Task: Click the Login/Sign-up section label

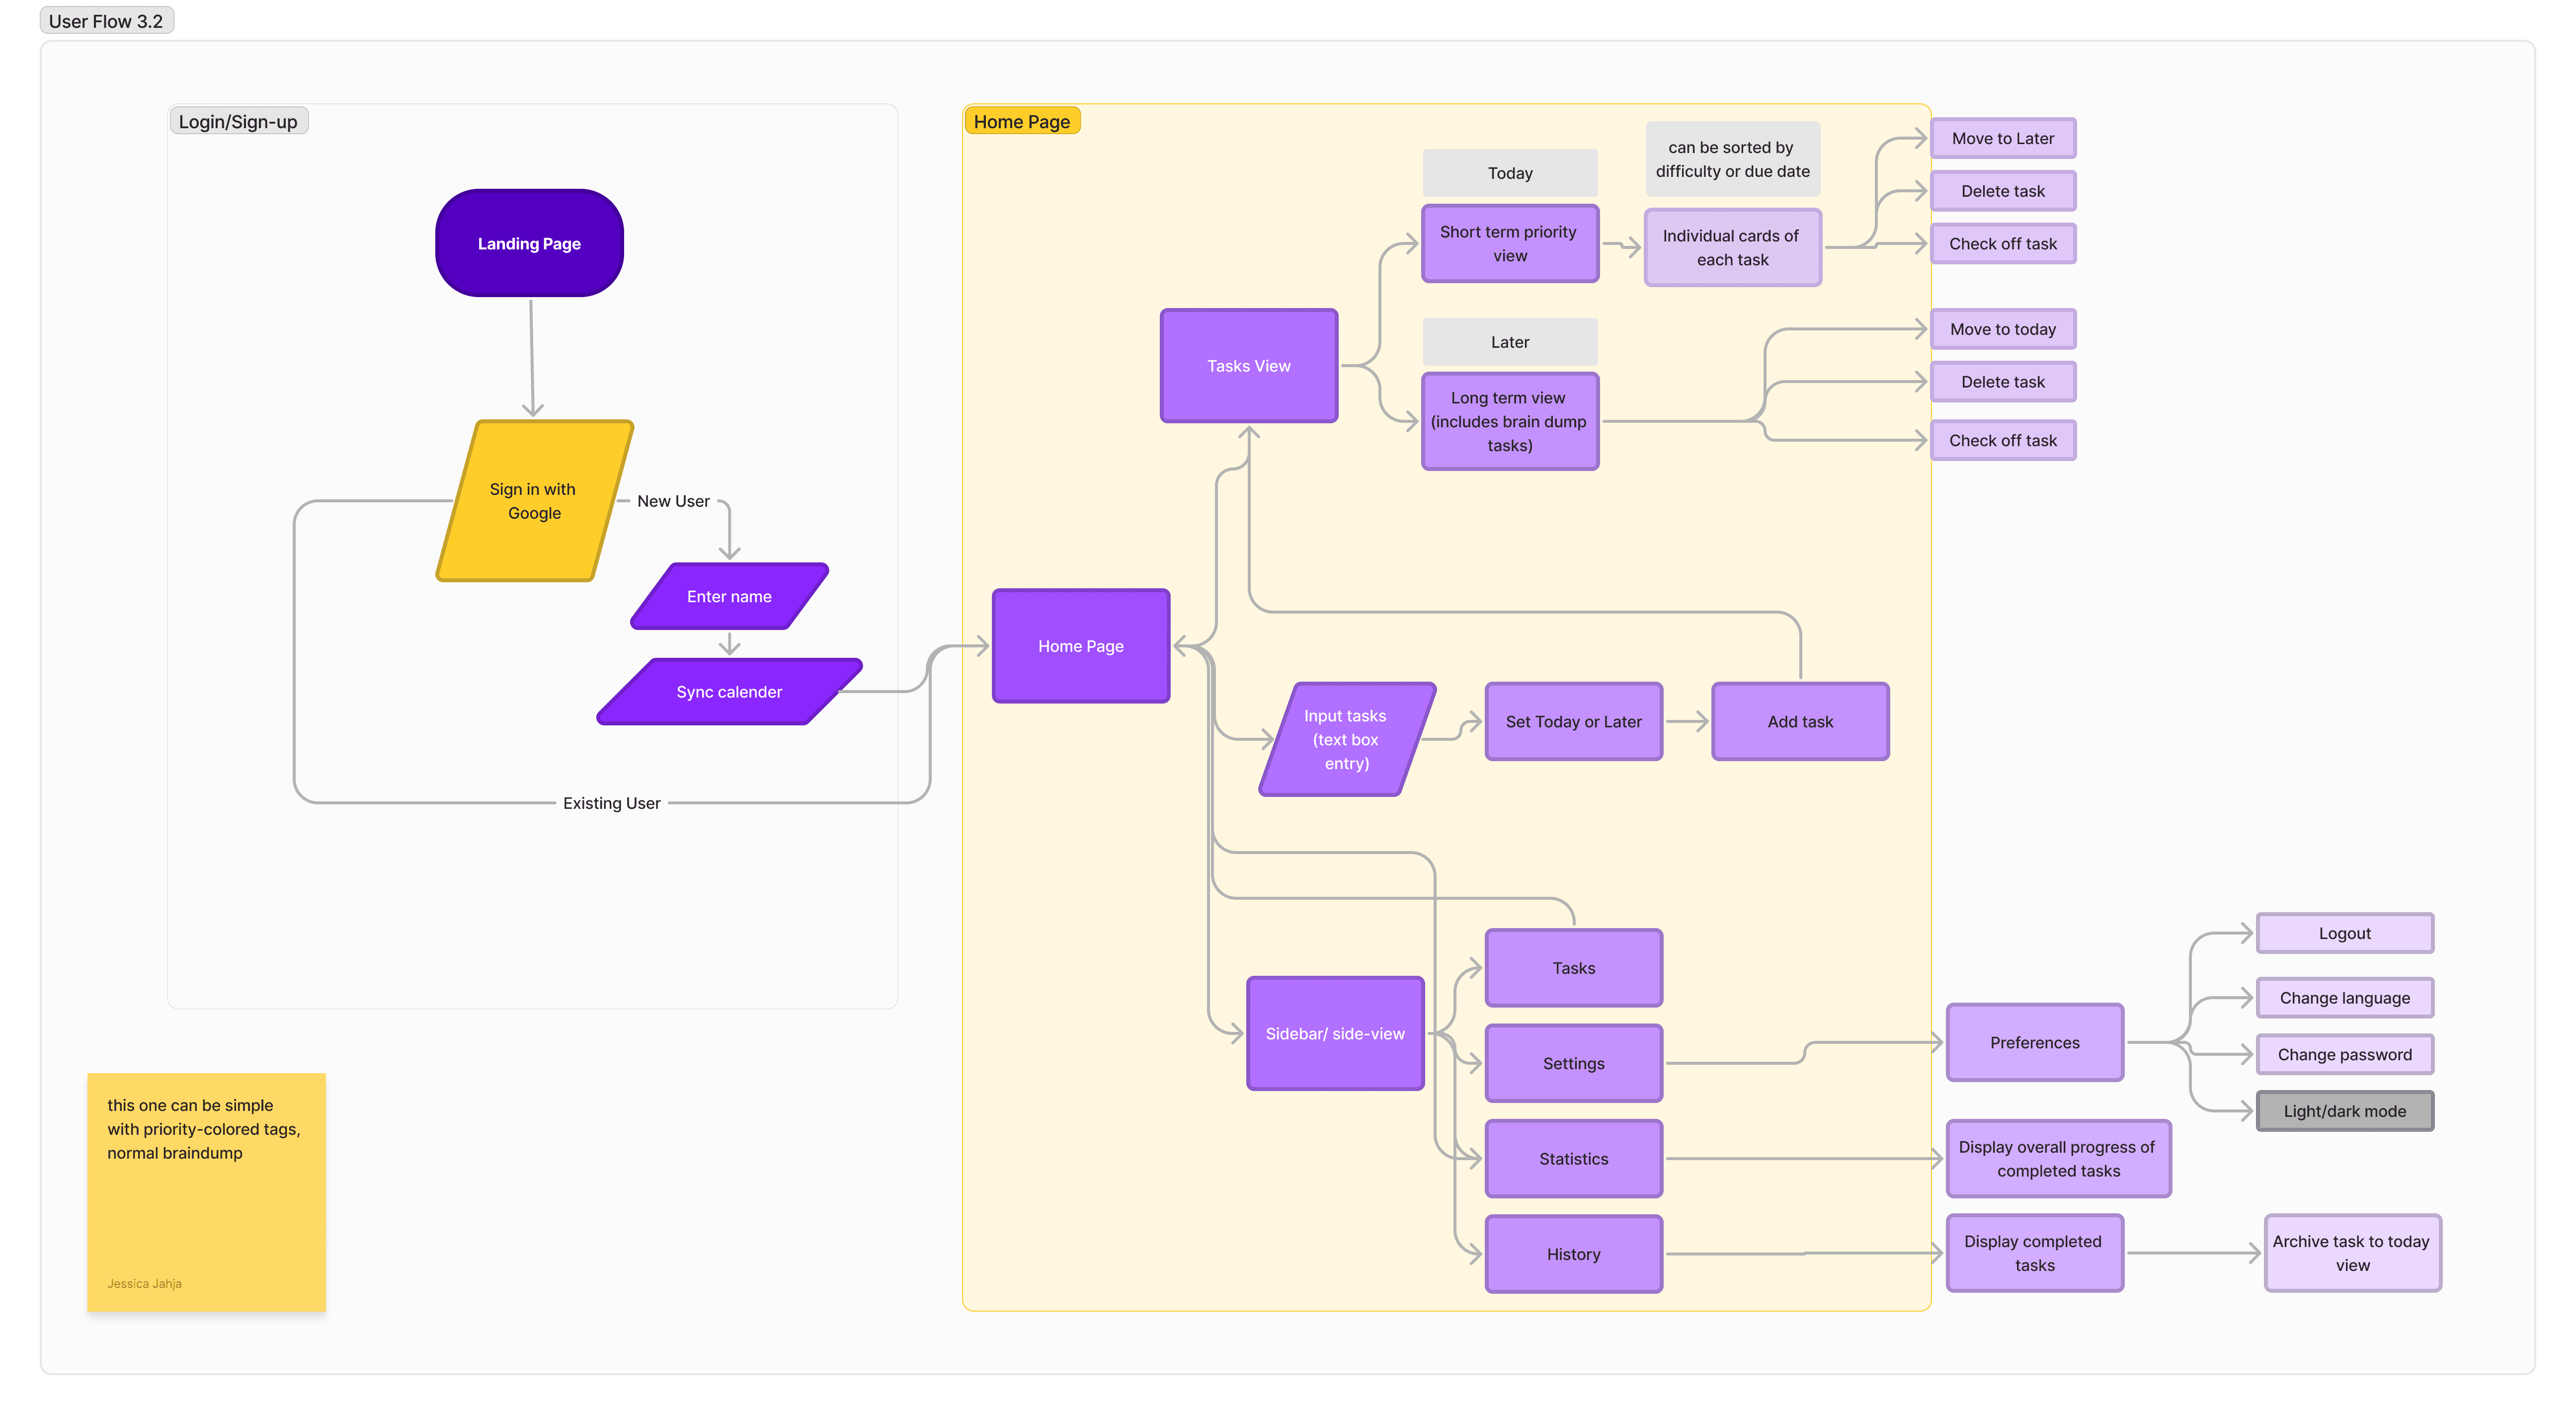Action: point(238,121)
